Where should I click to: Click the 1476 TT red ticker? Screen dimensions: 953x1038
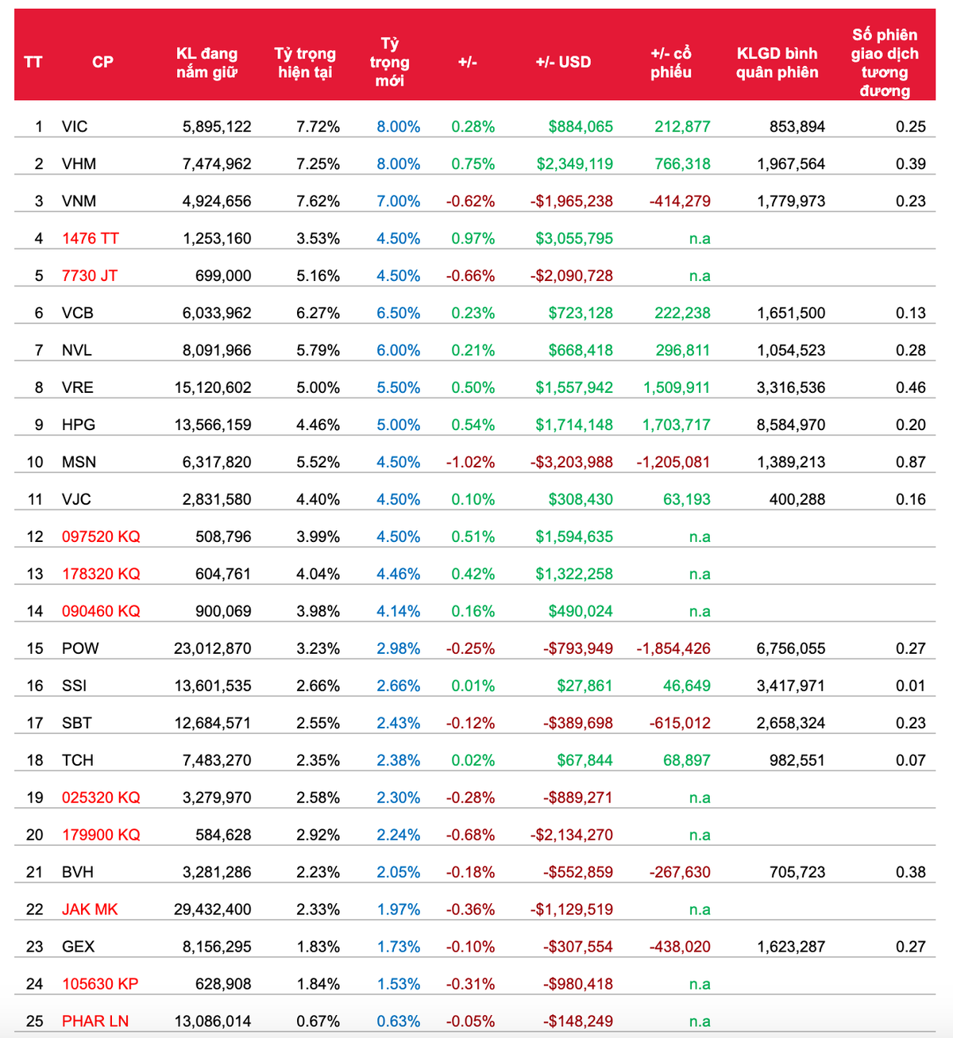pyautogui.click(x=91, y=238)
